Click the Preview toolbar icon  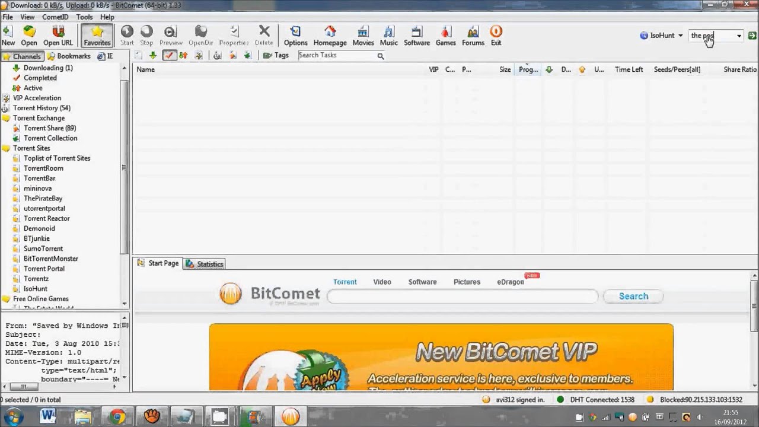point(171,36)
